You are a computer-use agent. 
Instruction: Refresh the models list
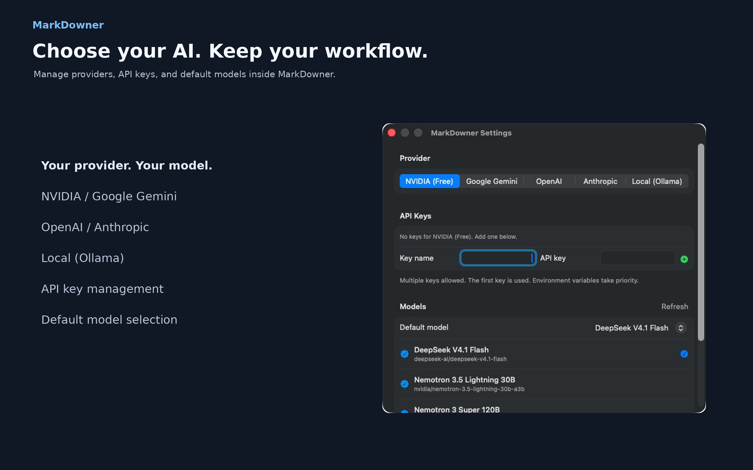coord(674,306)
